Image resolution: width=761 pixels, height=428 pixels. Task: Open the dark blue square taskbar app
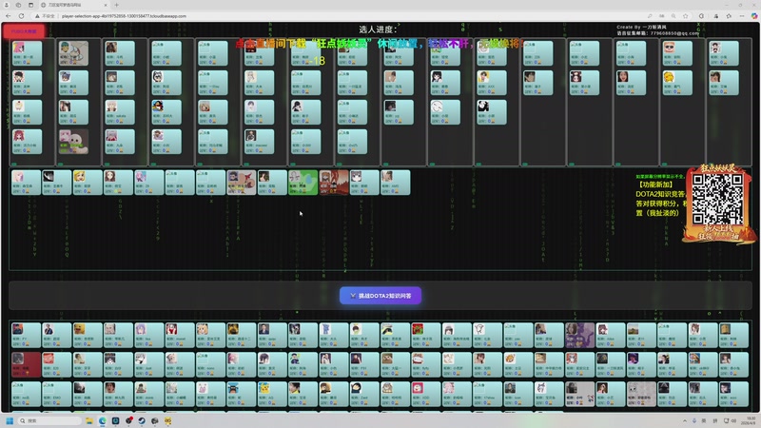[x=115, y=420]
